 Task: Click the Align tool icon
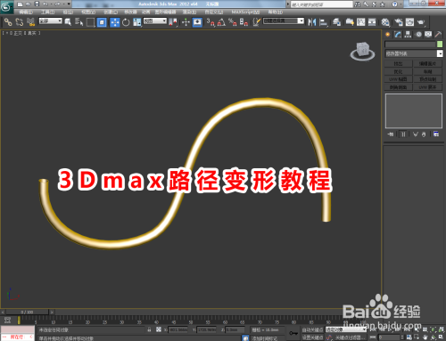[323, 22]
